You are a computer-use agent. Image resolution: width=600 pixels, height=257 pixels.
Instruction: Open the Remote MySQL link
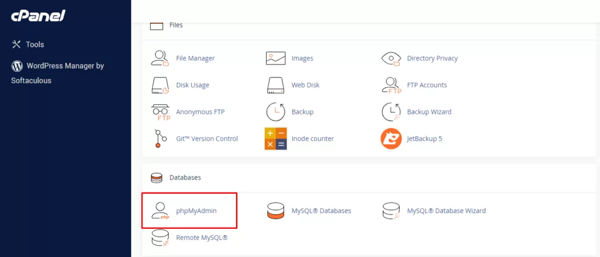pos(202,238)
